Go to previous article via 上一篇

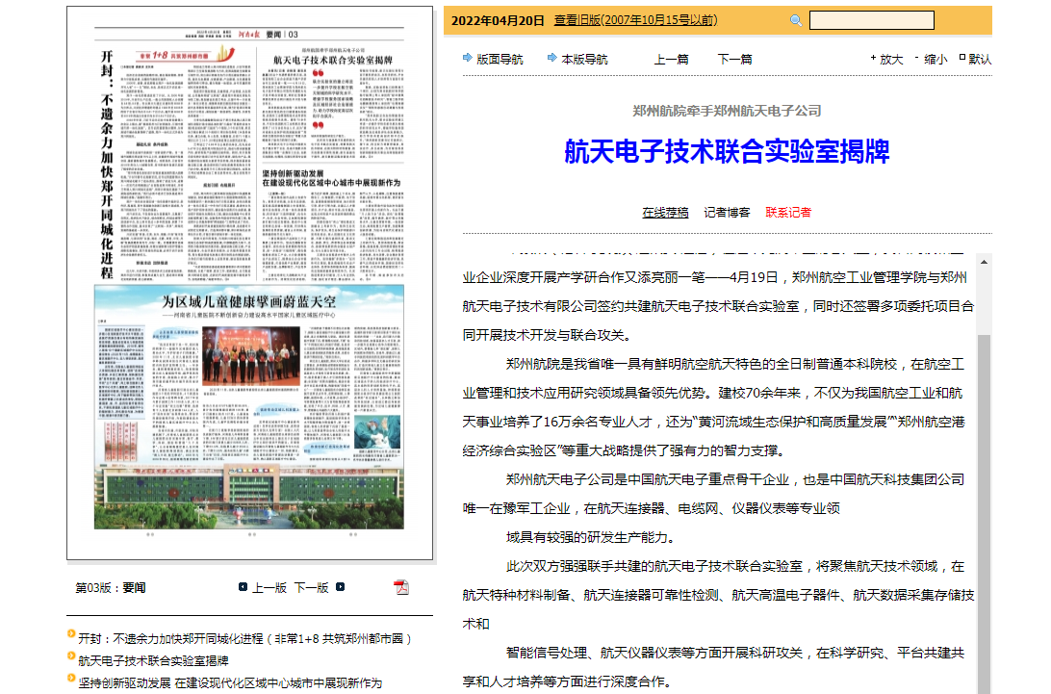(x=671, y=59)
